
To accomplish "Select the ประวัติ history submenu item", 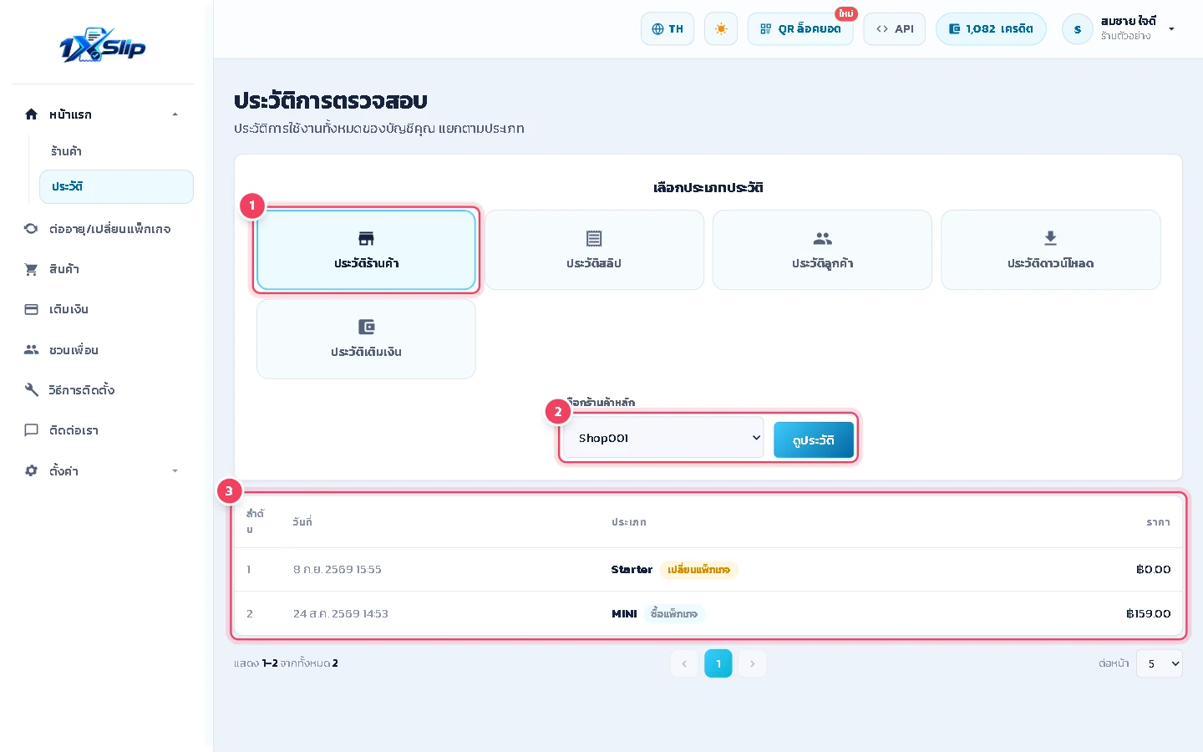I will pyautogui.click(x=116, y=186).
